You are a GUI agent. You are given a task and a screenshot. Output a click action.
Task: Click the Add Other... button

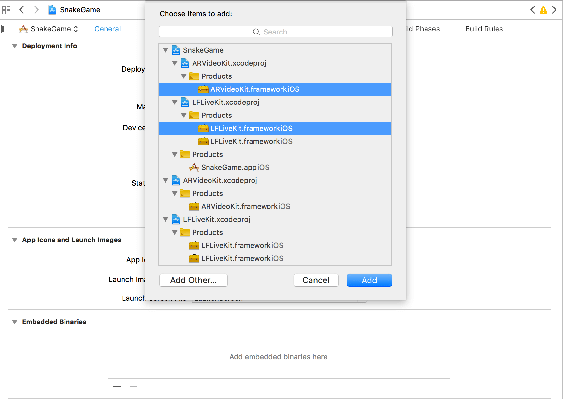(193, 280)
